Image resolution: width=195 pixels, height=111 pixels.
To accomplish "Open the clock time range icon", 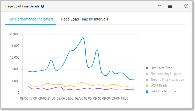I will click(186, 6).
